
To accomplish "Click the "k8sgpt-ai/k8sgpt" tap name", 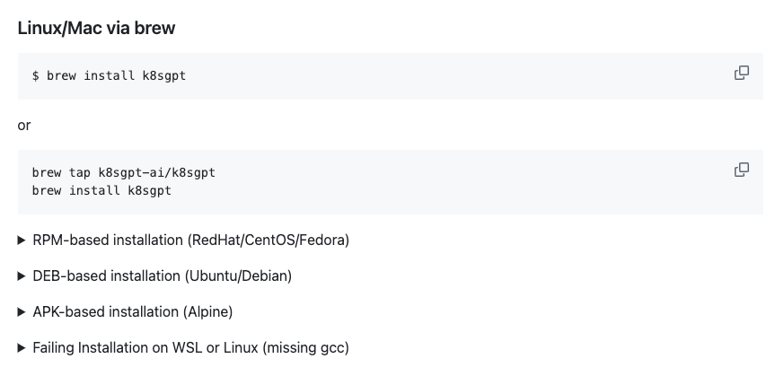I will 156,173.
